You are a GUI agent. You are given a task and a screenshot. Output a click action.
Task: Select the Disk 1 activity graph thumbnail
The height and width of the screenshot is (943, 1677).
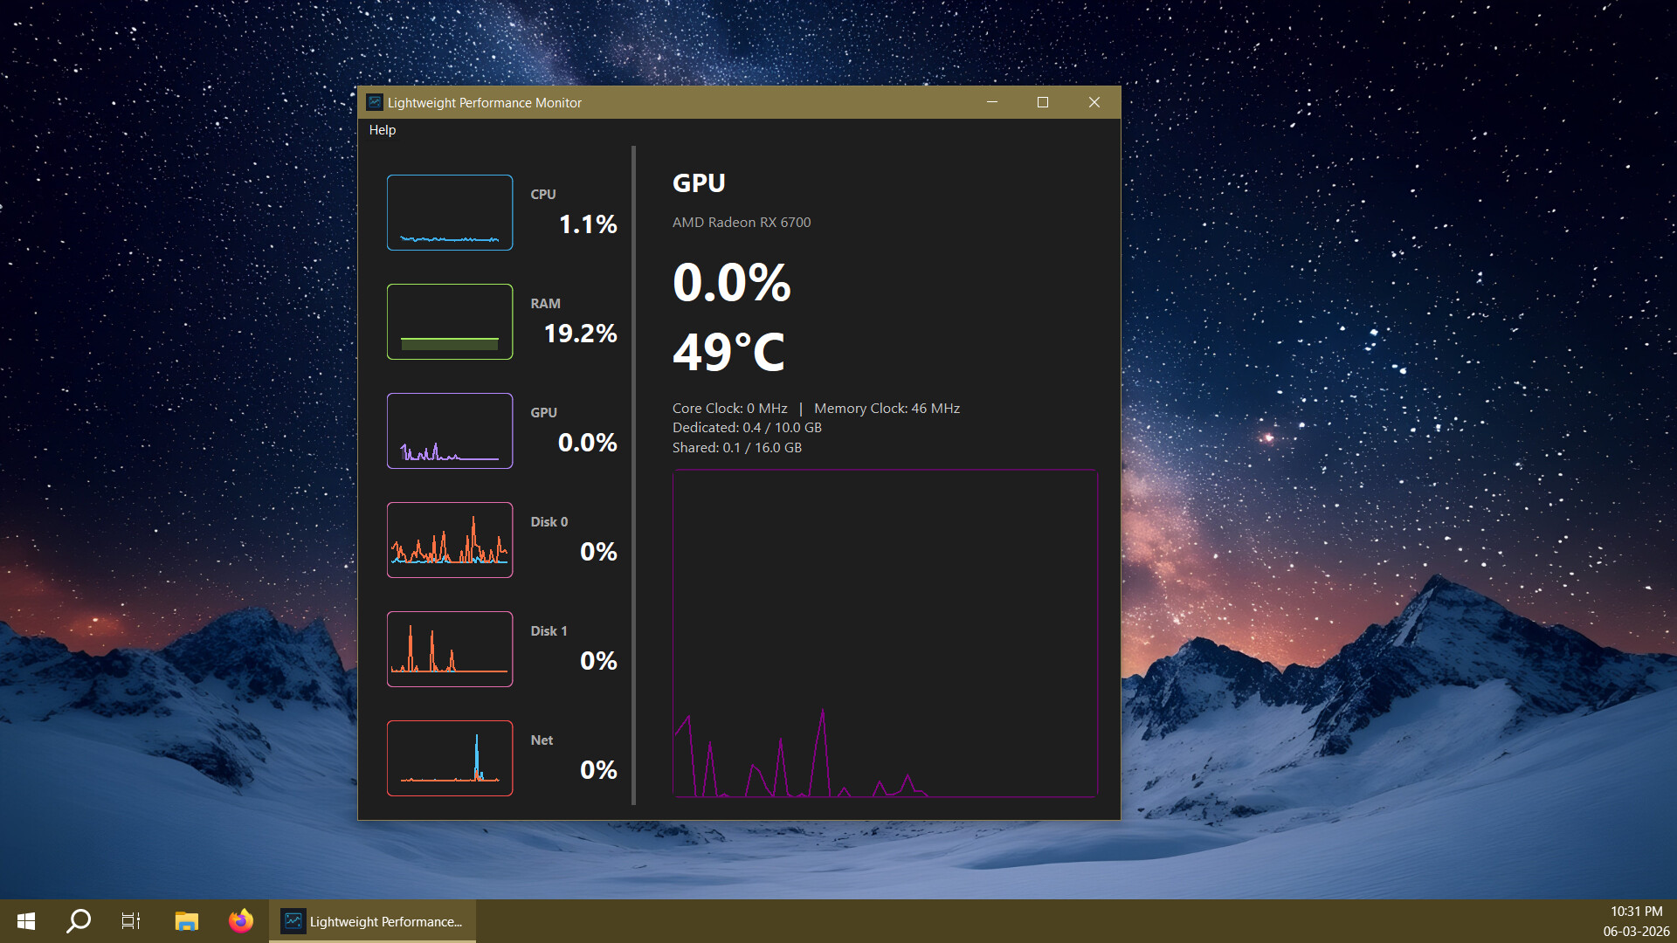point(450,649)
